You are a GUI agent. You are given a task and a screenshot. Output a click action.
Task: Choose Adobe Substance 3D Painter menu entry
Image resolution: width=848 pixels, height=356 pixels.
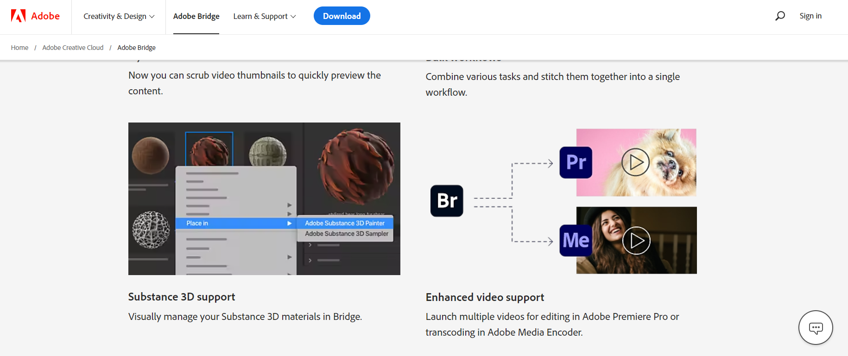click(345, 223)
